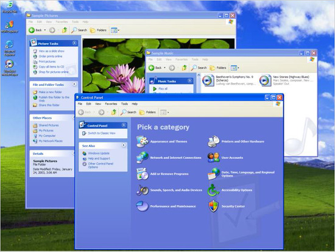Click Search in Sample Pictures toolbar
335x252 pixels.
pyautogui.click(x=79, y=30)
